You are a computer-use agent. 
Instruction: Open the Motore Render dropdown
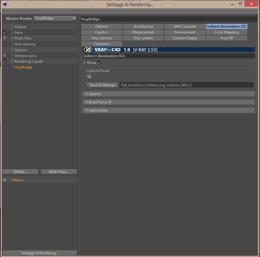55,18
